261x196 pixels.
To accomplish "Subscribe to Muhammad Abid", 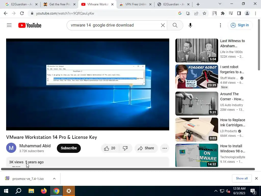I will tap(69, 148).
